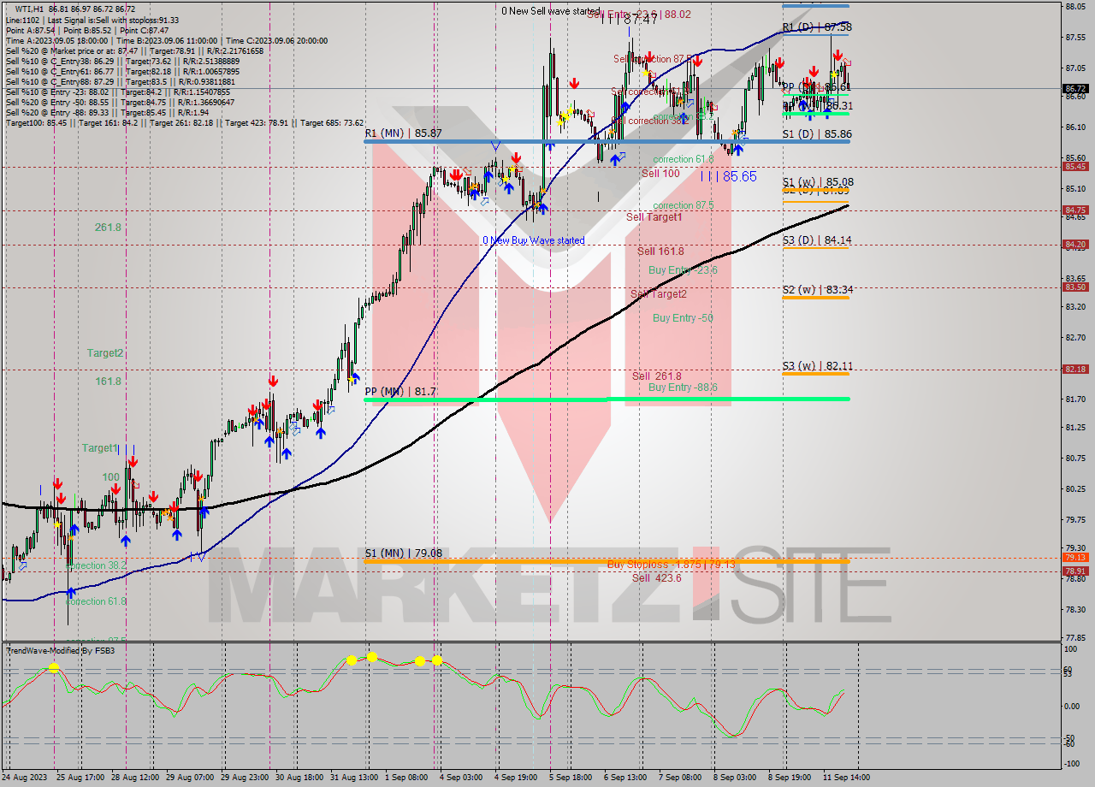The image size is (1095, 787).
Task: Click the 'S1 (w) | 85.08' support label
Action: (818, 182)
